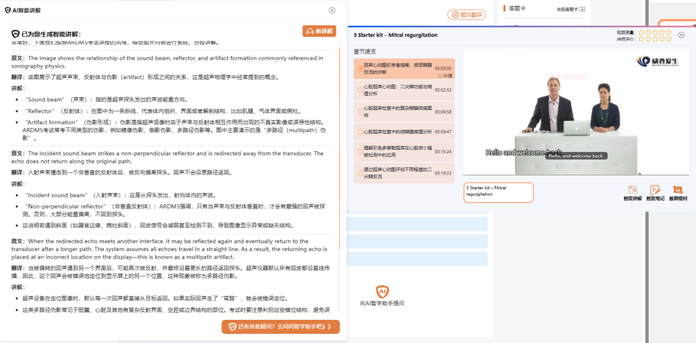
Task: Select the chapter radio at 00:06:58
Action: 360,112
